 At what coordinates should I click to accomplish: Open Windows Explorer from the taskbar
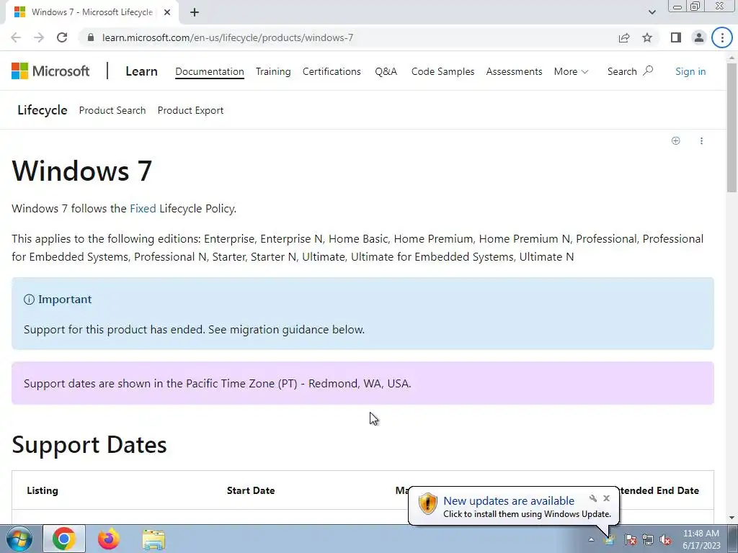click(154, 540)
